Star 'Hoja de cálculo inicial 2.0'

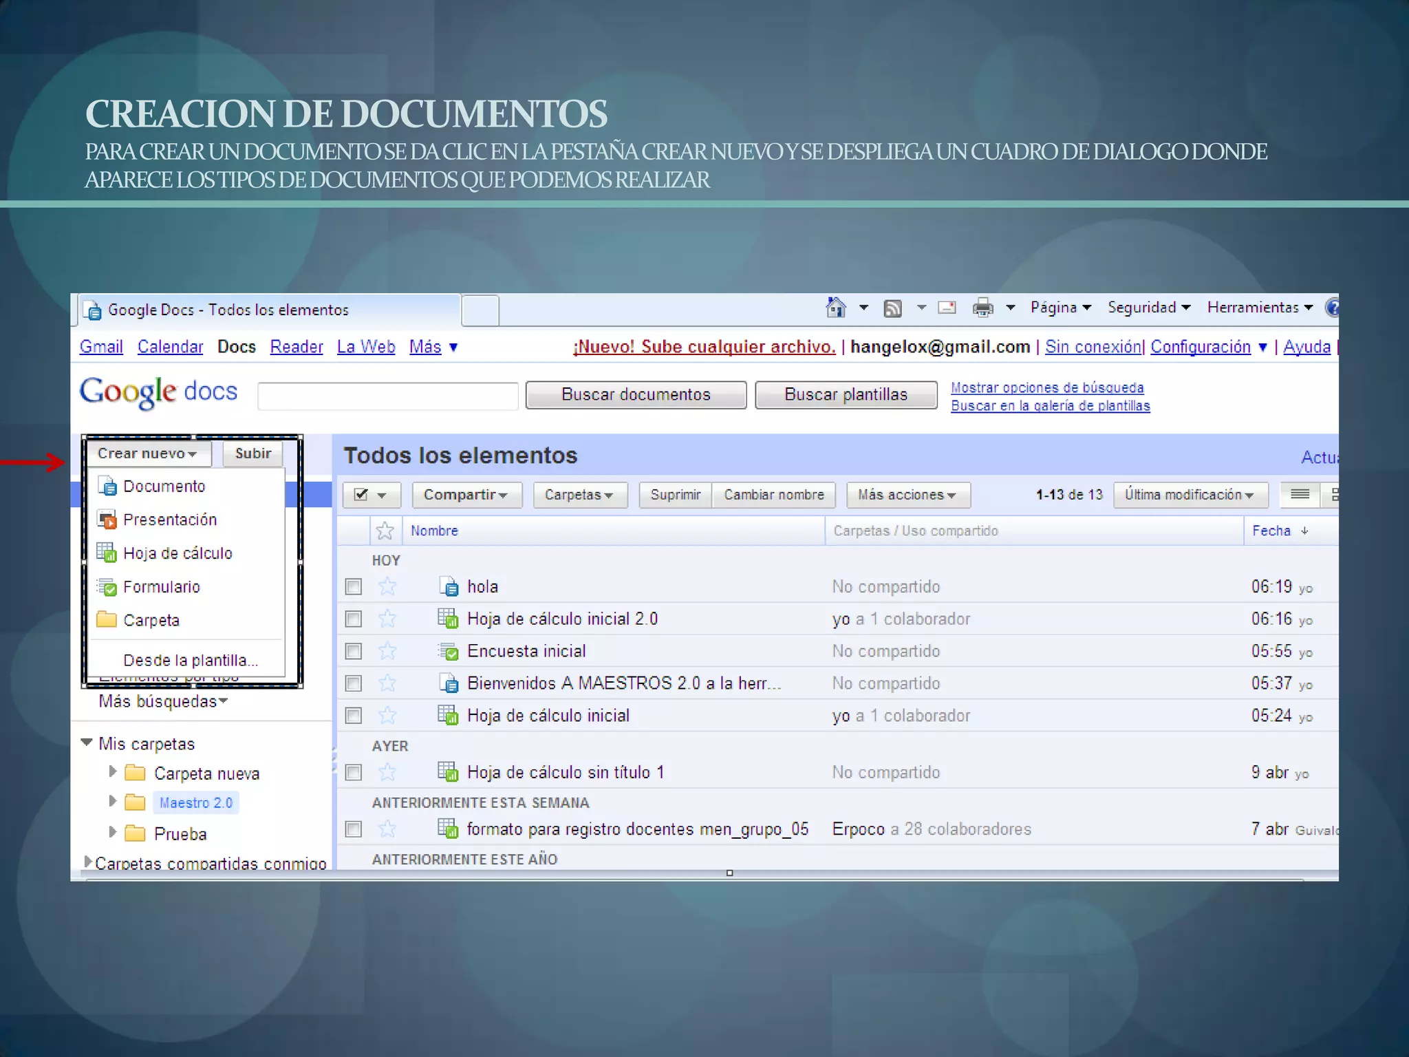[x=387, y=619]
